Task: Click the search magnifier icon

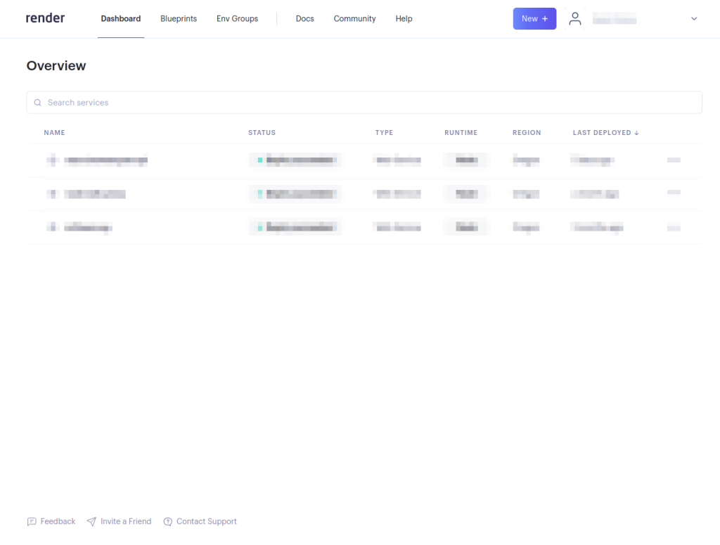Action: point(37,103)
